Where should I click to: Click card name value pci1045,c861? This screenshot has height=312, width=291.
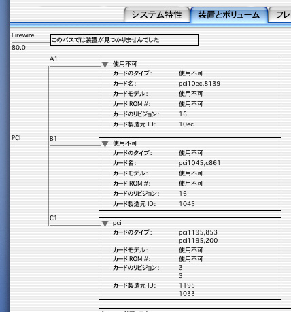point(199,163)
